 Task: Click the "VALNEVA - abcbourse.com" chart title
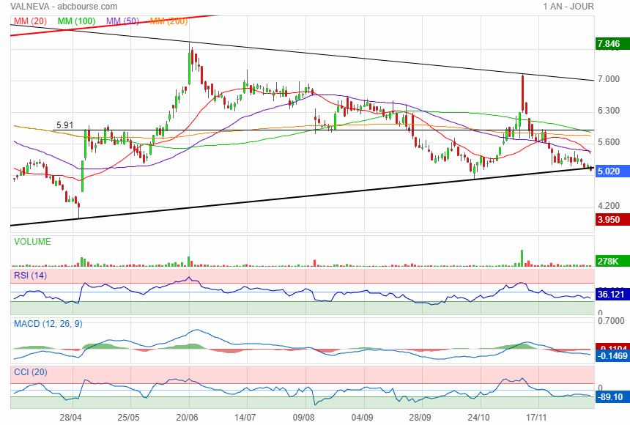(64, 7)
